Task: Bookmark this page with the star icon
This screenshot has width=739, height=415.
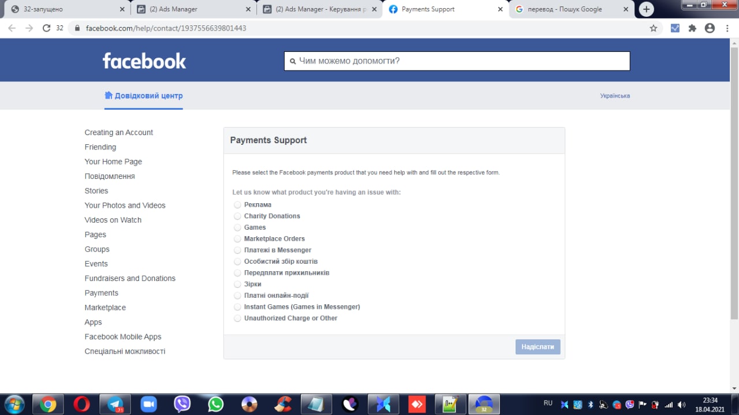Action: point(654,28)
